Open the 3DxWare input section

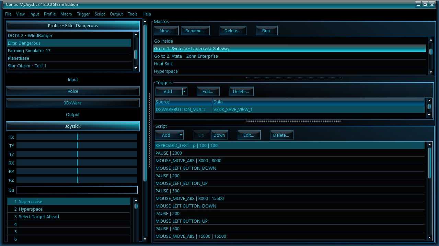(73, 103)
